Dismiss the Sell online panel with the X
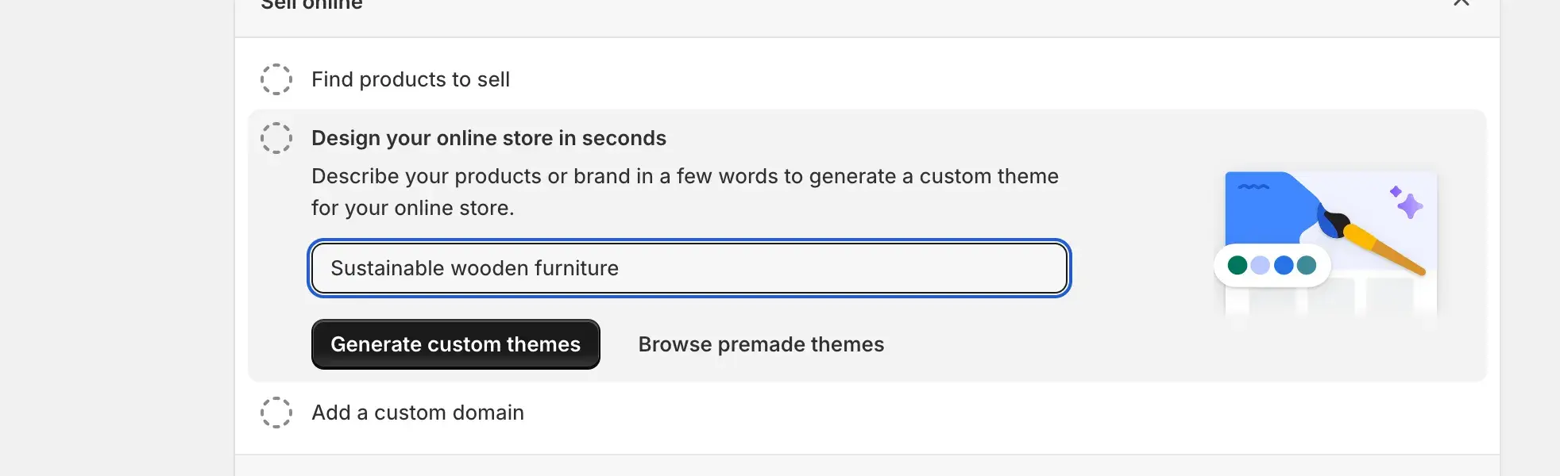1560x476 pixels. (1461, 3)
